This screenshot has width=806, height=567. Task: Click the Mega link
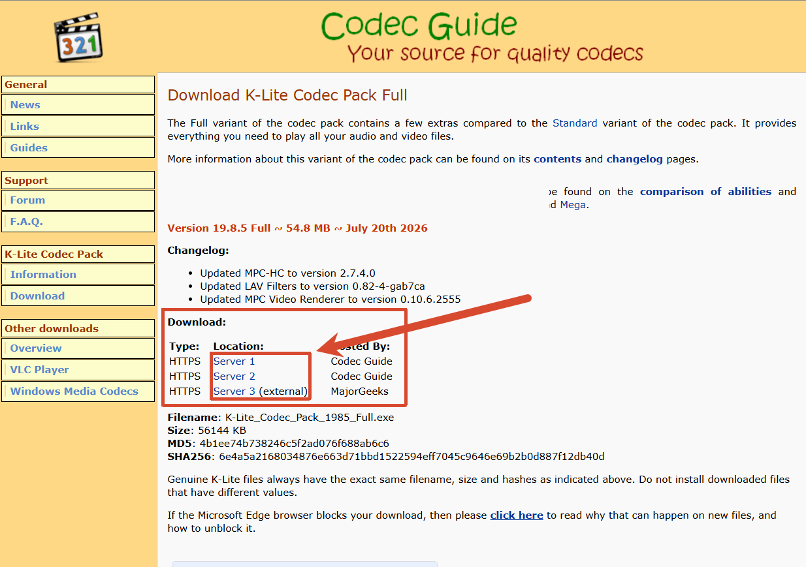click(573, 204)
